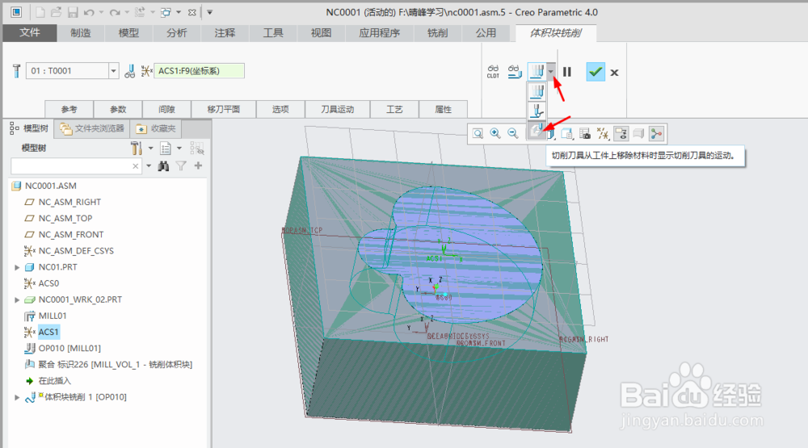Open the 参考 dashboard panel
This screenshot has height=448, width=808.
[x=69, y=109]
